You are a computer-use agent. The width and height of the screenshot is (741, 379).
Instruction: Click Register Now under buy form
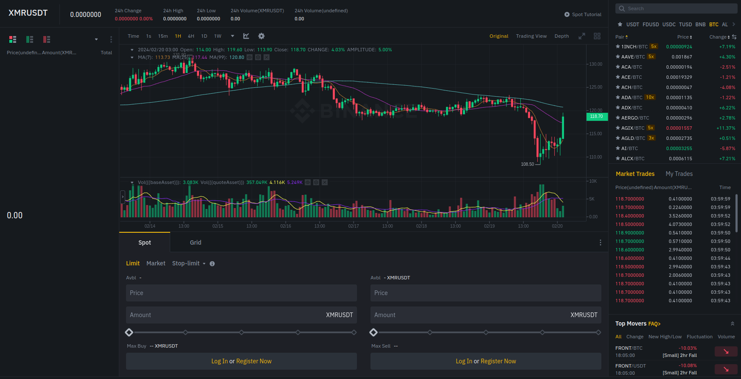[254, 361]
